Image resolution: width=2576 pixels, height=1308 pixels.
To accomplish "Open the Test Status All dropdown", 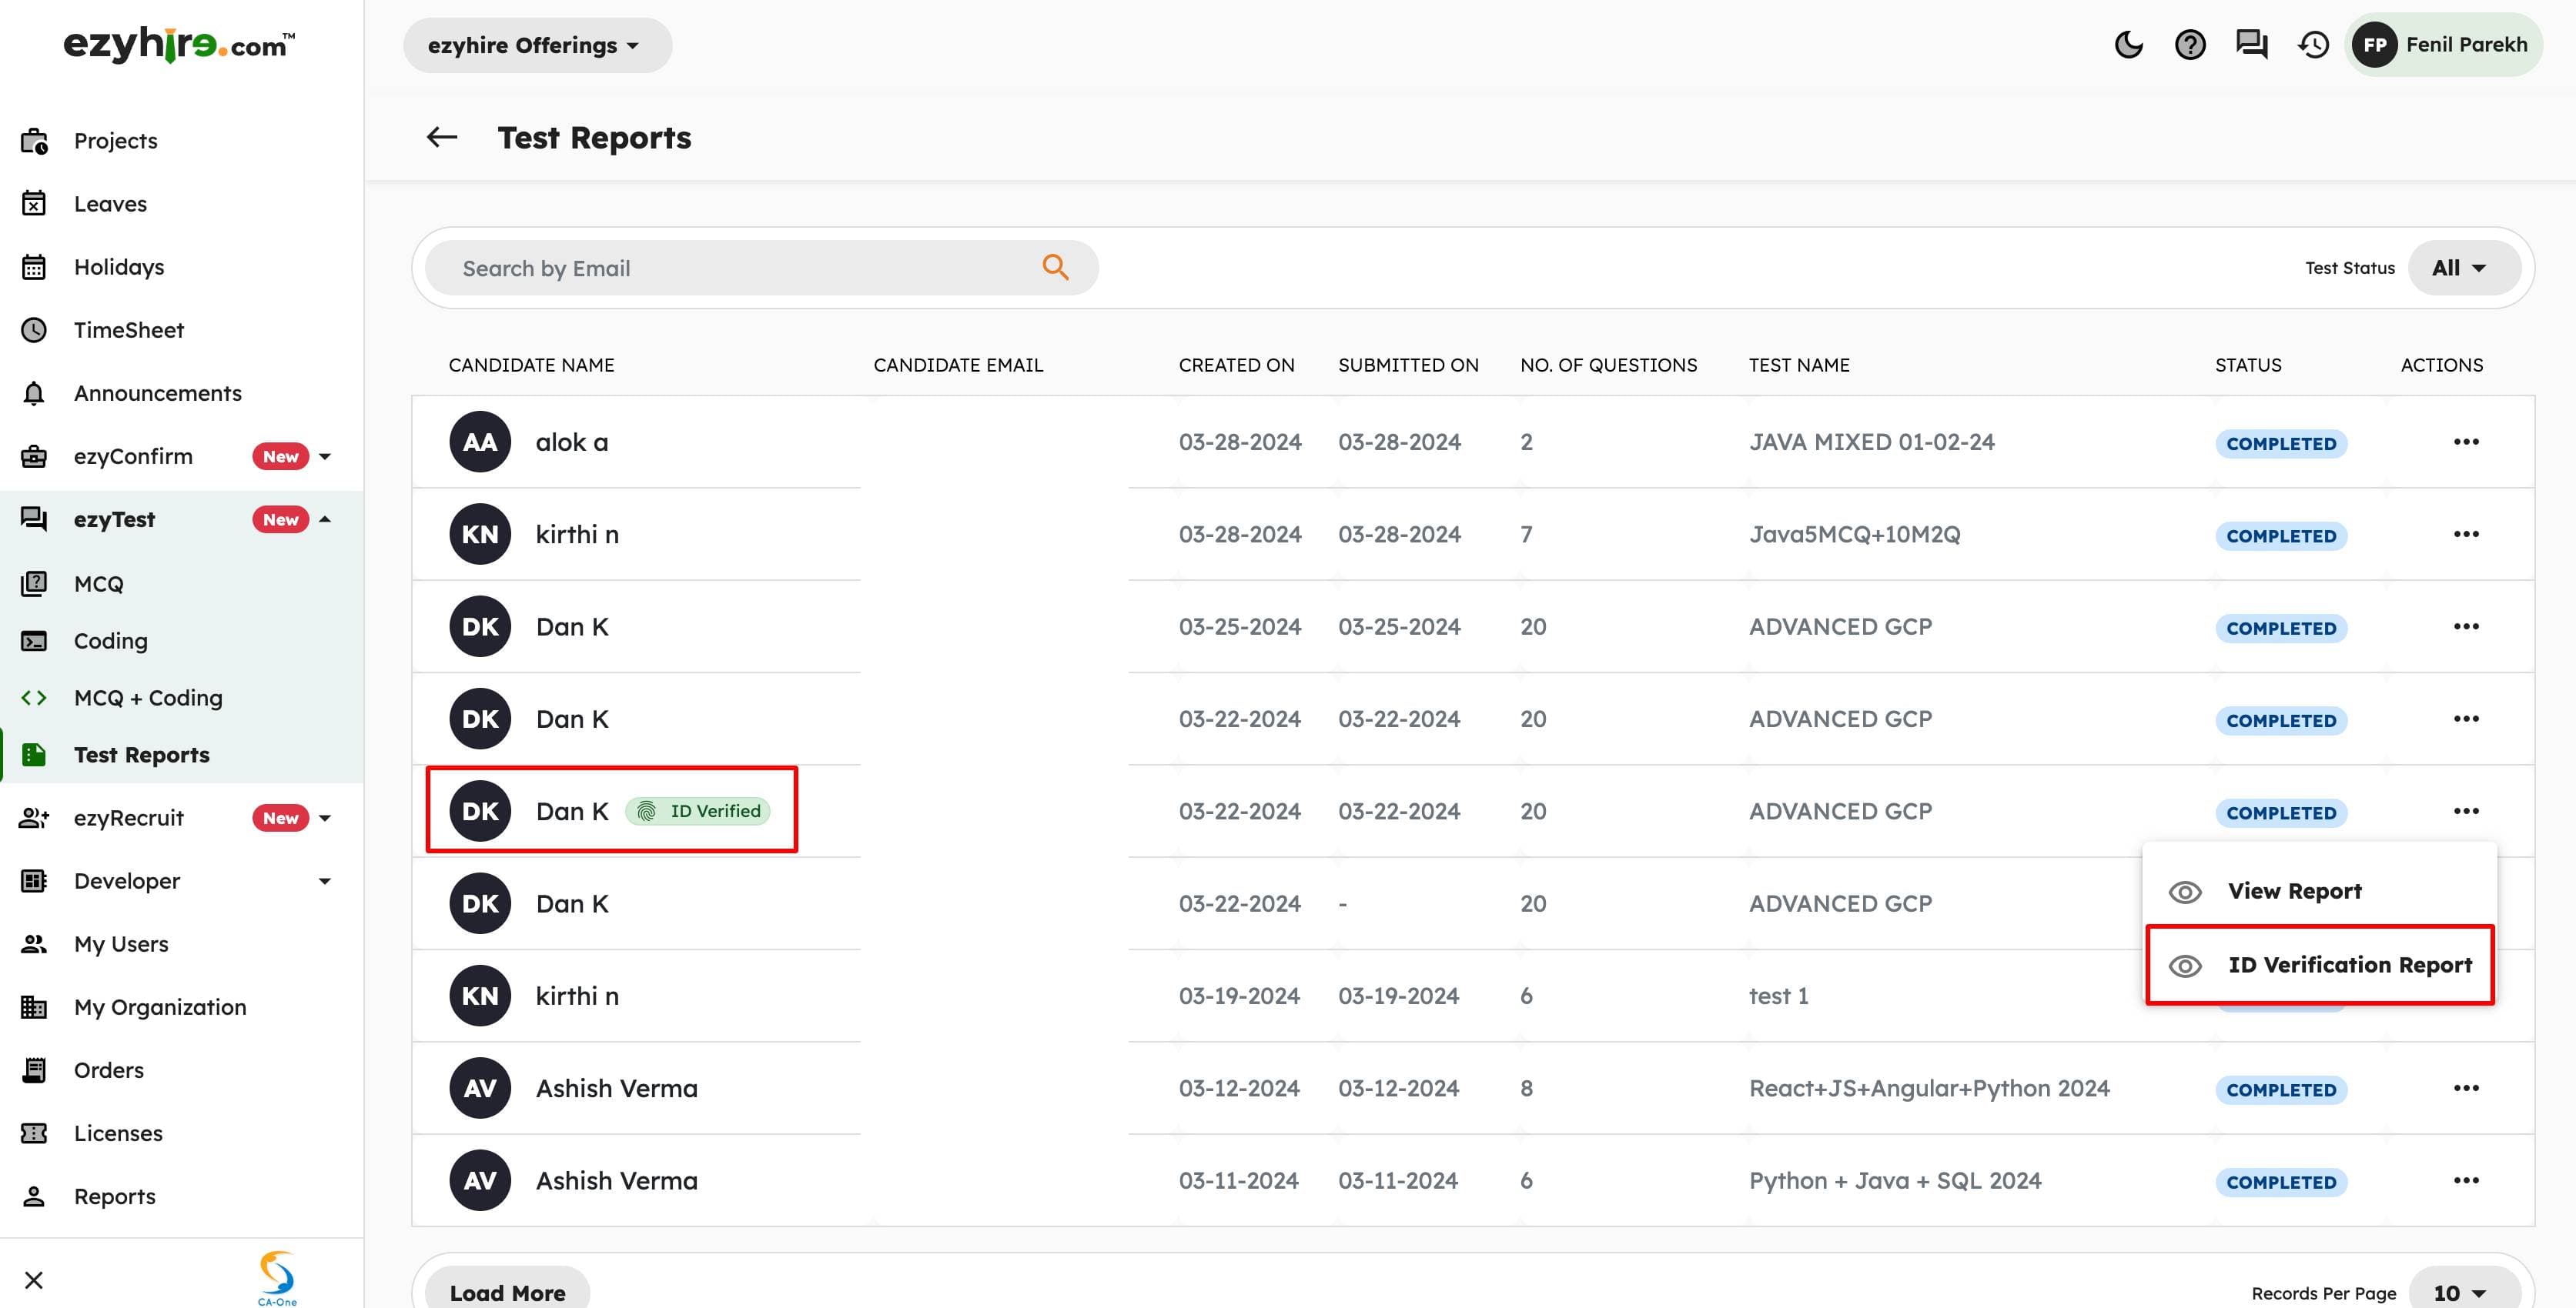I will (x=2463, y=268).
